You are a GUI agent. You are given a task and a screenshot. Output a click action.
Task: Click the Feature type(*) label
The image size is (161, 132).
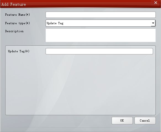pos(17,23)
